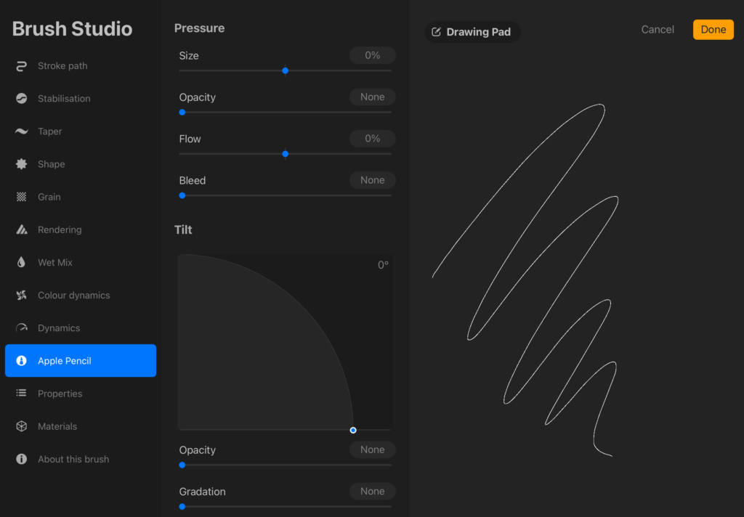Click the Rendering icon
Screen dimensions: 744x517
(x=21, y=229)
